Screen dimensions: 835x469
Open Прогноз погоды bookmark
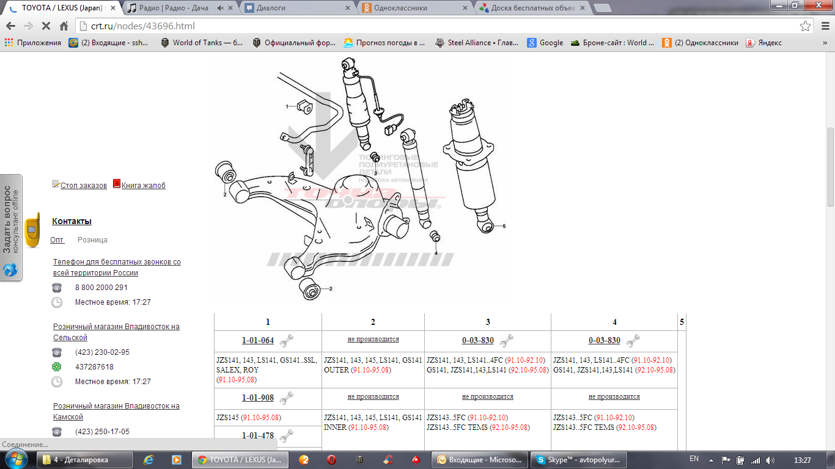click(385, 43)
